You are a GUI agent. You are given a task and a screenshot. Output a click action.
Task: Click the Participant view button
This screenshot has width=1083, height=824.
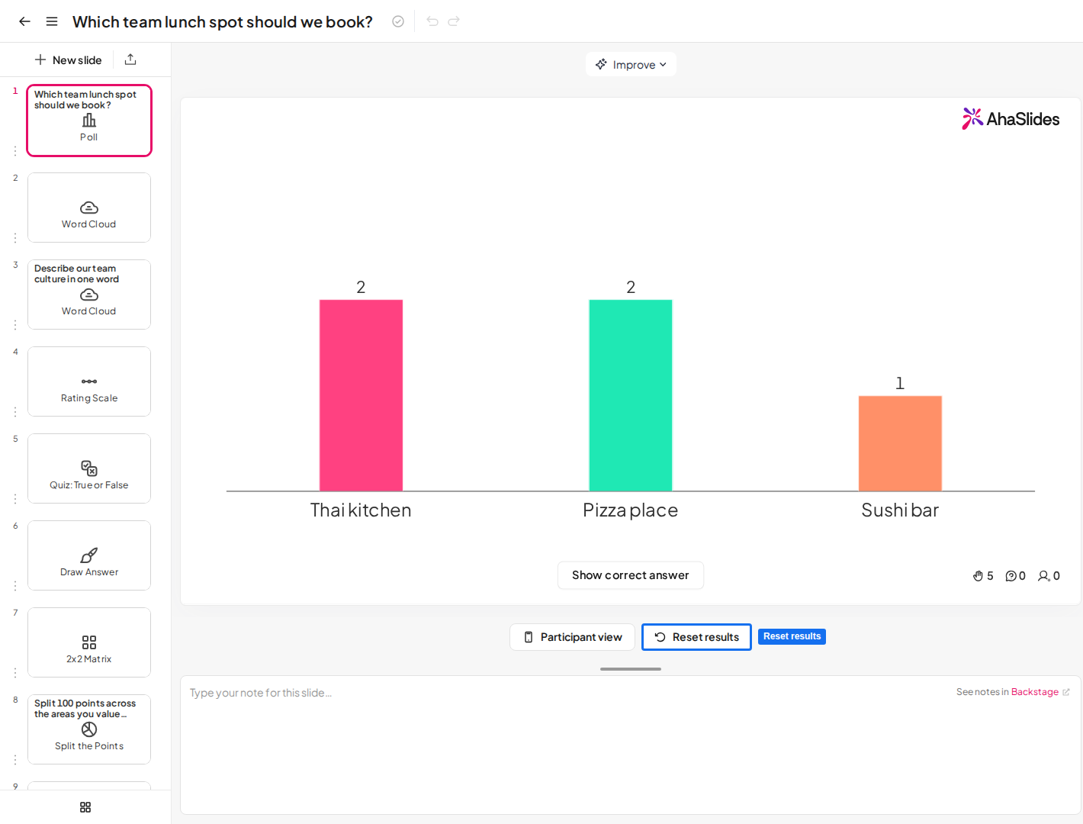(572, 637)
